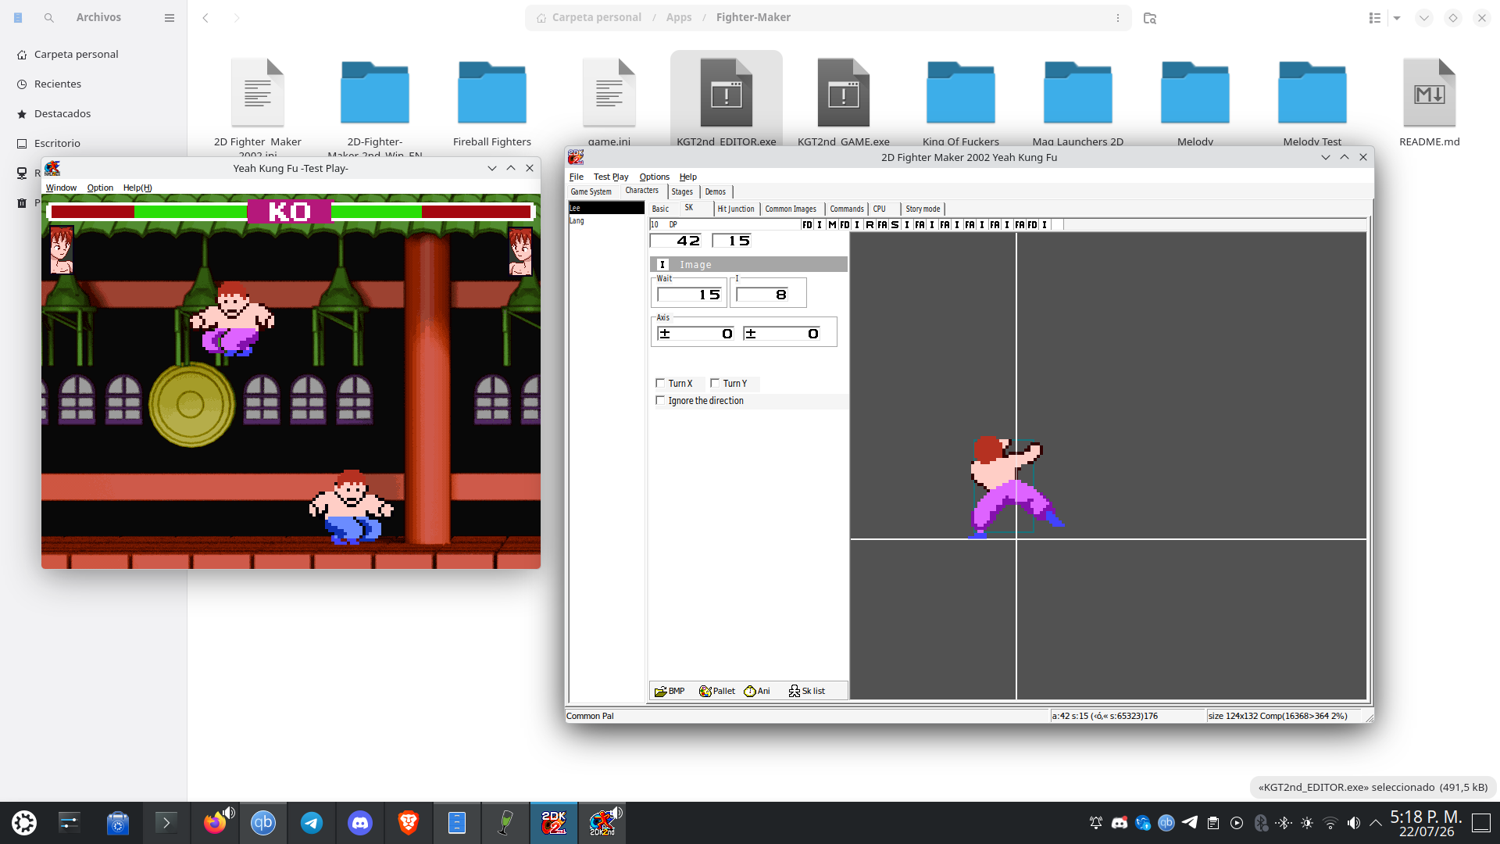Select the R block in the skill strip

870,225
